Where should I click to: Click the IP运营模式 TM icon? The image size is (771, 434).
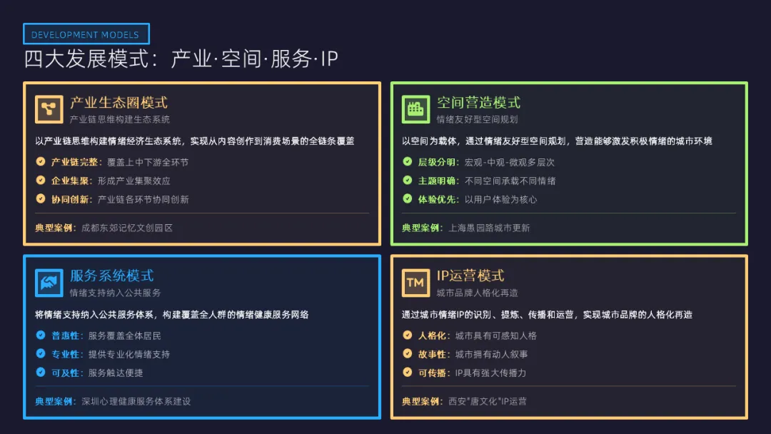pos(415,283)
